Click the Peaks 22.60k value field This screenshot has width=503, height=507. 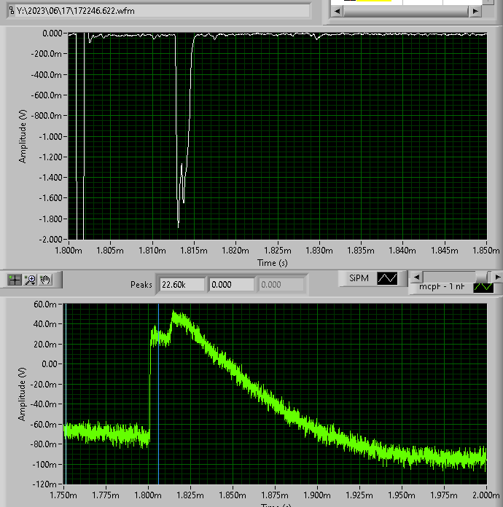coord(182,285)
